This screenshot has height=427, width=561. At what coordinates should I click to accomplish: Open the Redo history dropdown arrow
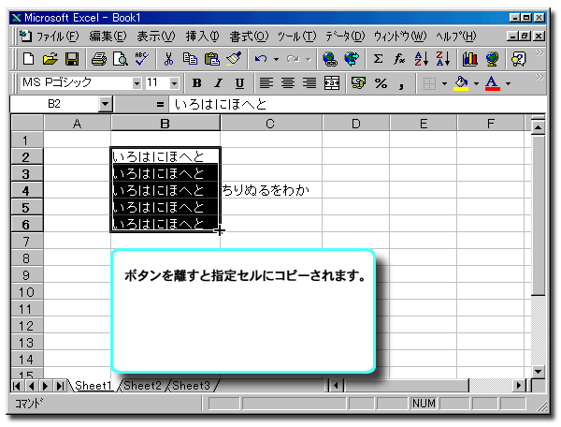pos(308,59)
